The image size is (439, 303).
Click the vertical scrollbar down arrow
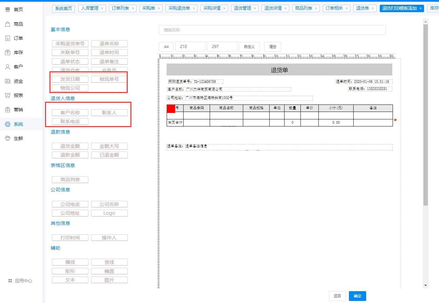[426, 285]
